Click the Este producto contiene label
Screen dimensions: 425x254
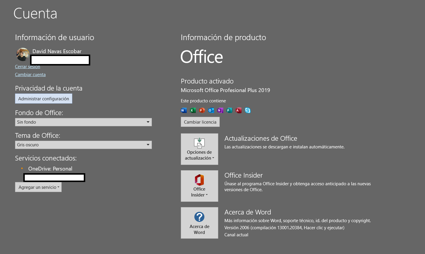coord(203,101)
